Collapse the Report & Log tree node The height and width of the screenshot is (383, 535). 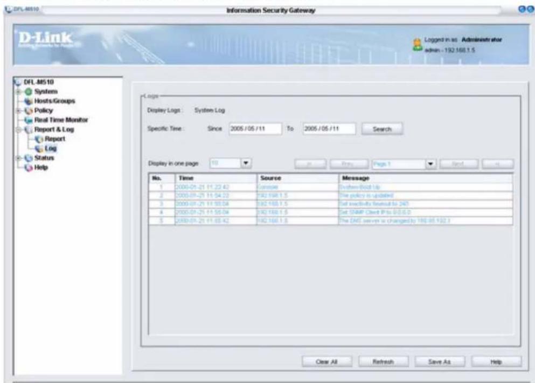pyautogui.click(x=19, y=130)
